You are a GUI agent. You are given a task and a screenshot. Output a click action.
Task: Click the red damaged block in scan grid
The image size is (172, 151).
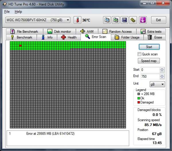tap(20, 46)
